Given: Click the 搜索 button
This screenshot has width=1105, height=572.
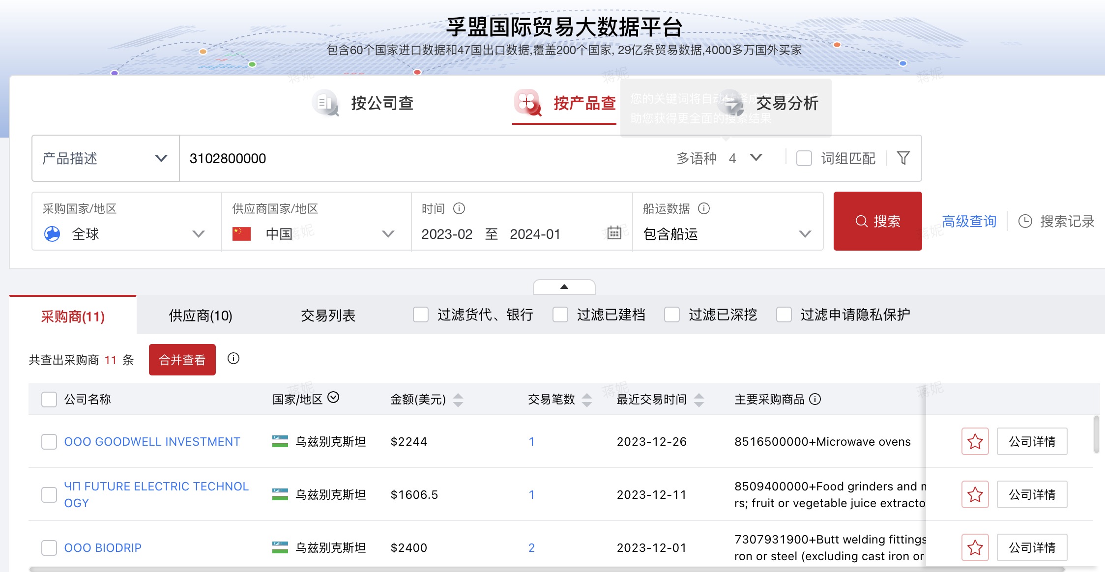Looking at the screenshot, I should (x=877, y=221).
